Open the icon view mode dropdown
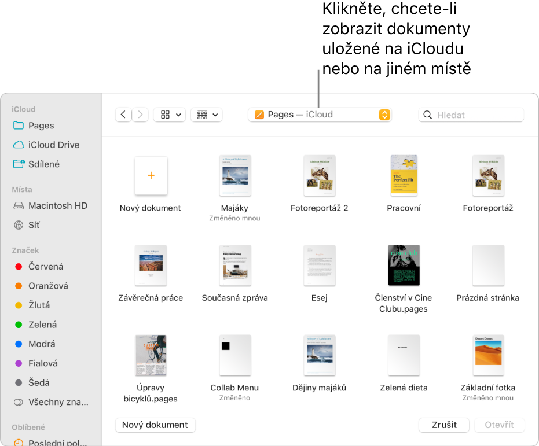Viewport: 539px width, 446px height. point(170,115)
